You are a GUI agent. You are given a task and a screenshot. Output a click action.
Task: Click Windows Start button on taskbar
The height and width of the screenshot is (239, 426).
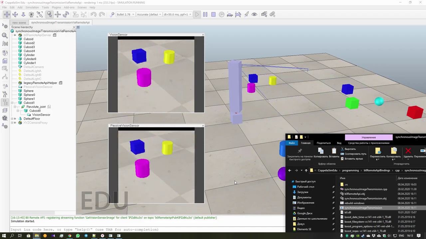click(x=4, y=236)
